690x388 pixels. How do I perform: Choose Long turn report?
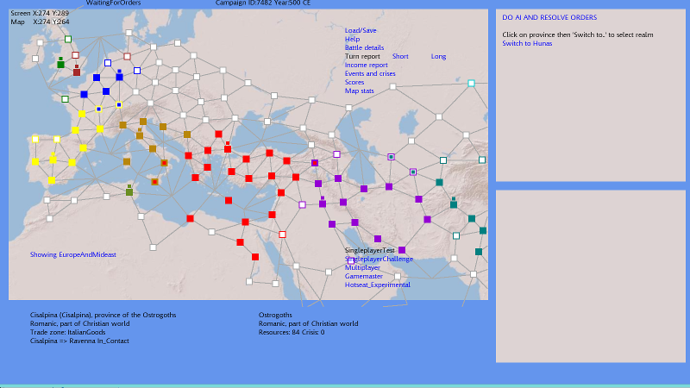[438, 56]
